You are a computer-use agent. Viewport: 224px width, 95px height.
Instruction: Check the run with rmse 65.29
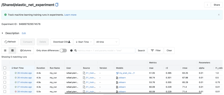5,82
